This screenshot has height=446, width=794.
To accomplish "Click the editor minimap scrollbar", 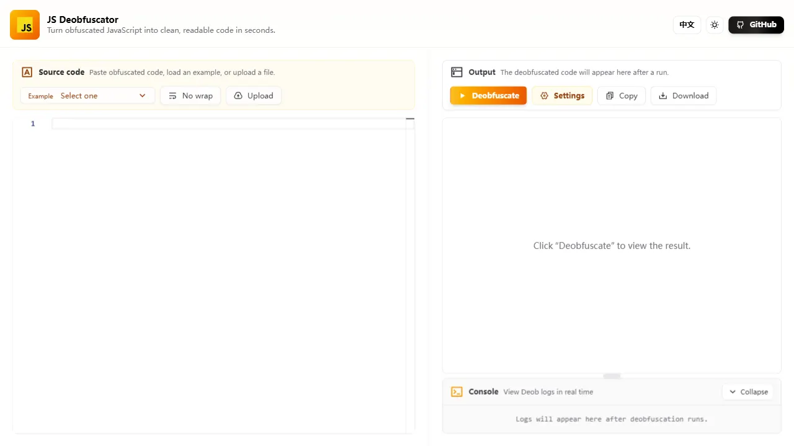I will pos(410,276).
